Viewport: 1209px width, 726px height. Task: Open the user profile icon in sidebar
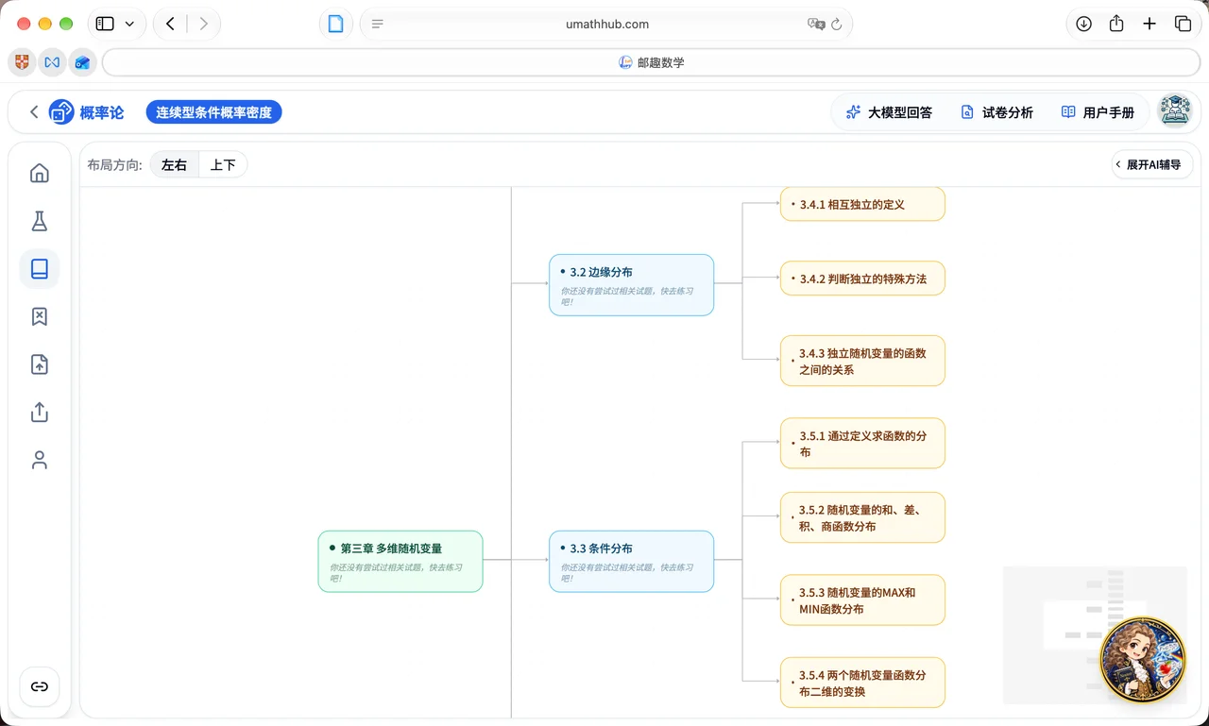[x=40, y=461]
